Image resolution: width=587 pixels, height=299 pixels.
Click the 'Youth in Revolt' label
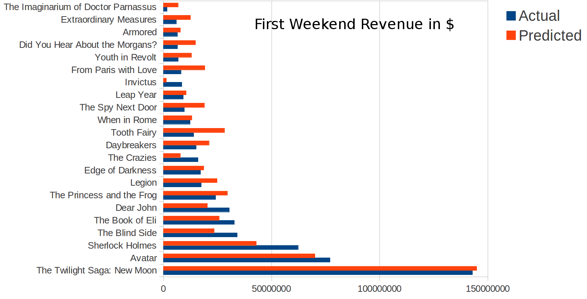[x=126, y=57]
